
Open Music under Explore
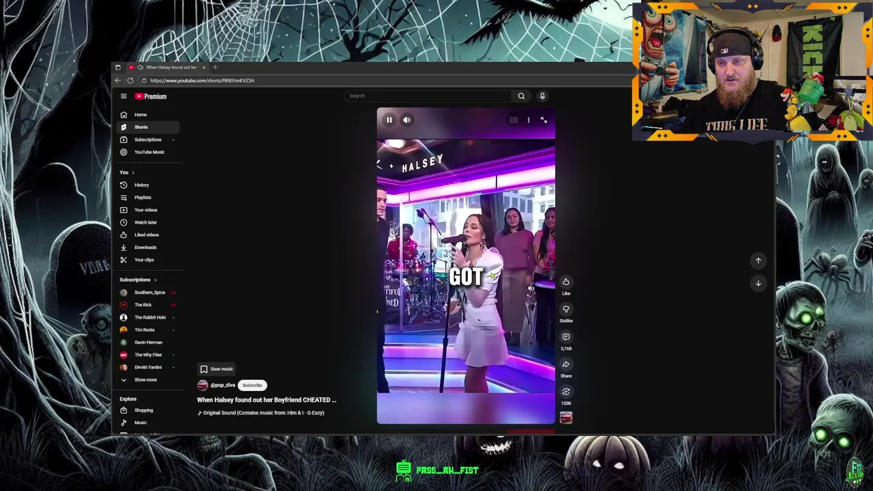tap(149, 423)
